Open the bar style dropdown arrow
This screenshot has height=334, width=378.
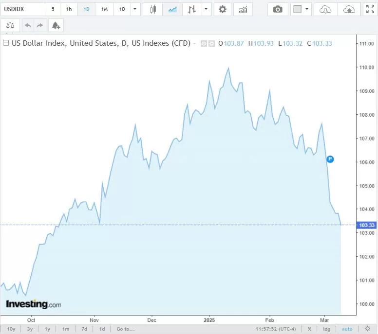pyautogui.click(x=207, y=9)
